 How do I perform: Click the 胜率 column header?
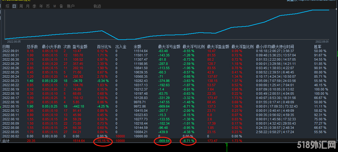(318, 47)
